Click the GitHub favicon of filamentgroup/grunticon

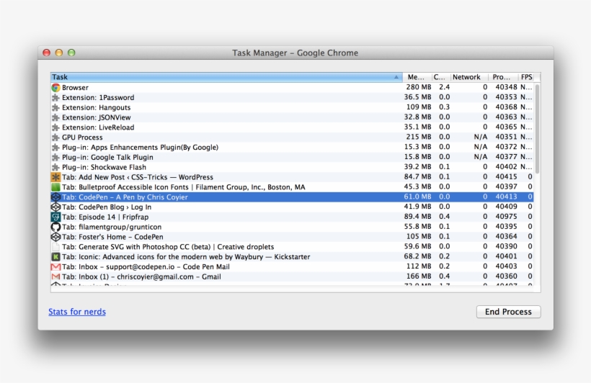[x=55, y=227]
